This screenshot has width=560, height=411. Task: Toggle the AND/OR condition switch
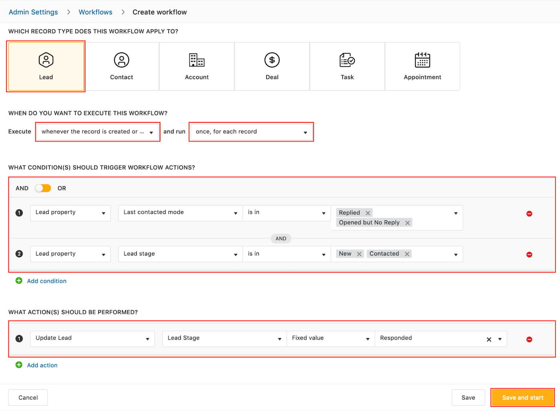point(43,188)
